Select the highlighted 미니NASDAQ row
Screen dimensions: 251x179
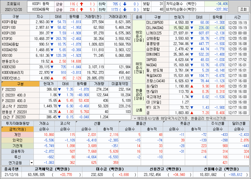click(197, 28)
